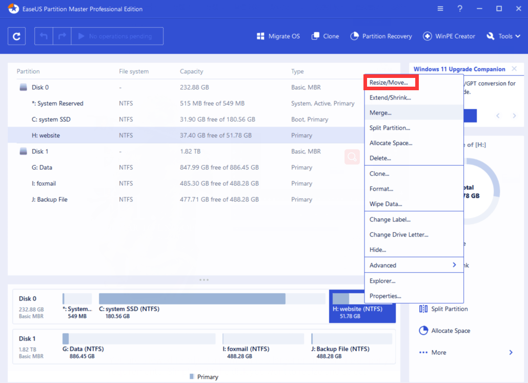Click the undo arrow icon

tap(44, 36)
